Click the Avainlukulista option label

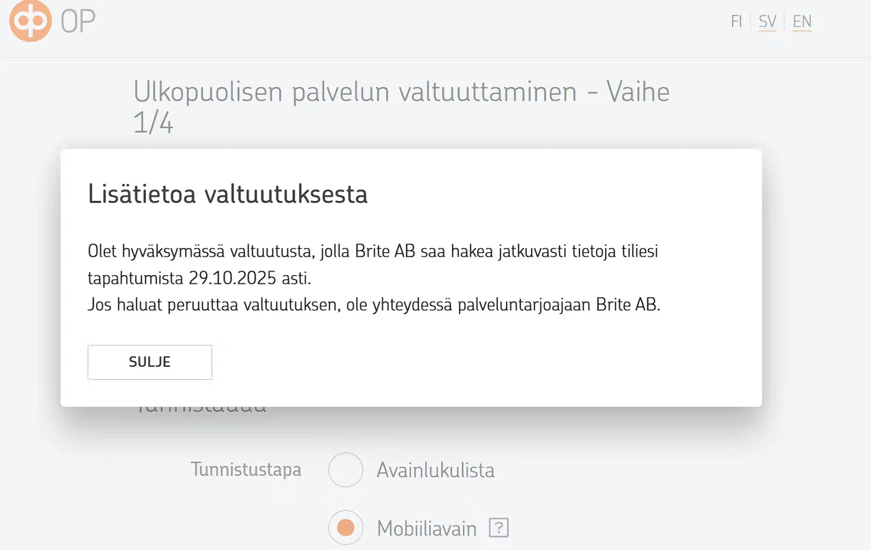[x=435, y=470]
